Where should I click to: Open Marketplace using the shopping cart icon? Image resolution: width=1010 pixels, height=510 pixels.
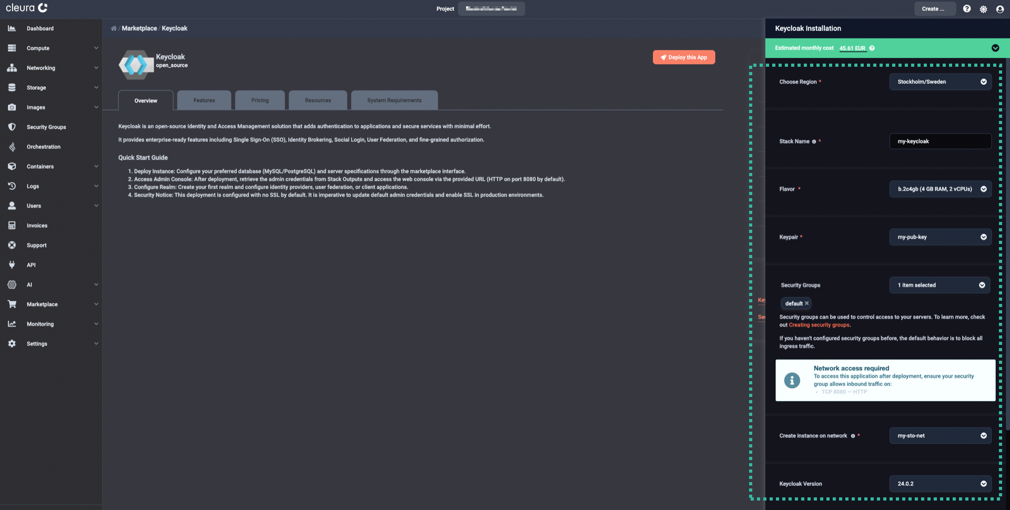[x=12, y=304]
